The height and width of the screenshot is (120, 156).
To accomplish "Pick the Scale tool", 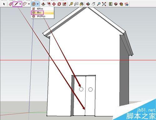I will click(x=65, y=4).
